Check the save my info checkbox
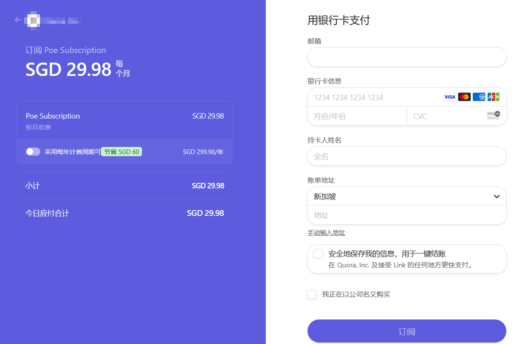Image resolution: width=516 pixels, height=344 pixels. (x=318, y=254)
